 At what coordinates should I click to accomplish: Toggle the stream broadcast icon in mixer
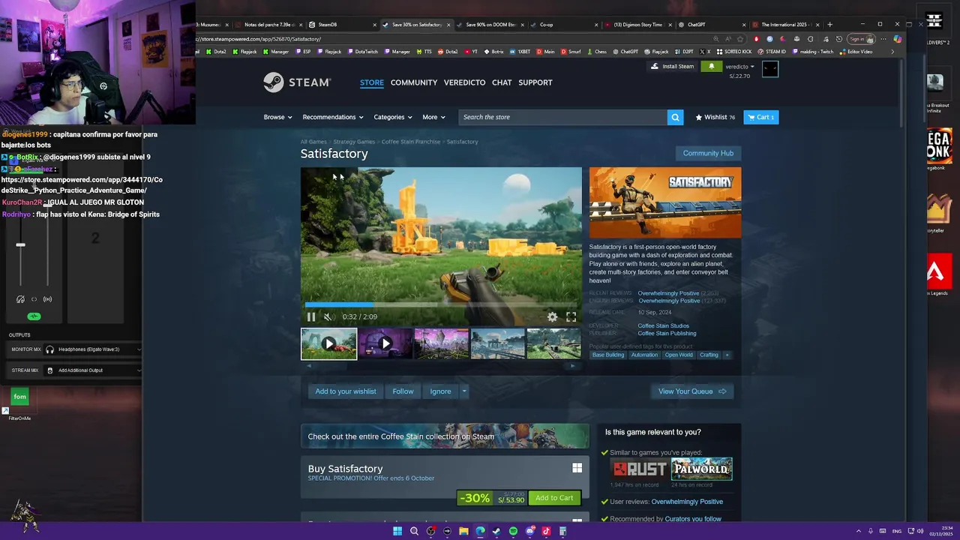[x=47, y=299]
